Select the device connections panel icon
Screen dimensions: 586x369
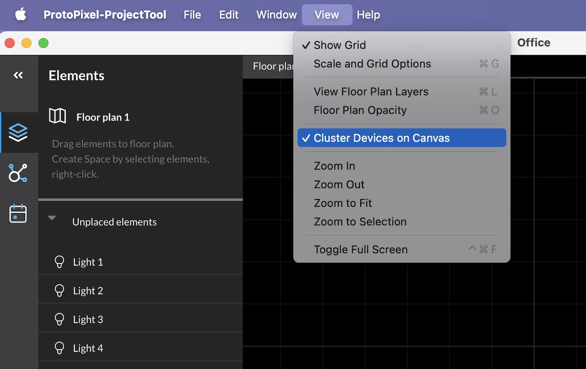coord(18,173)
